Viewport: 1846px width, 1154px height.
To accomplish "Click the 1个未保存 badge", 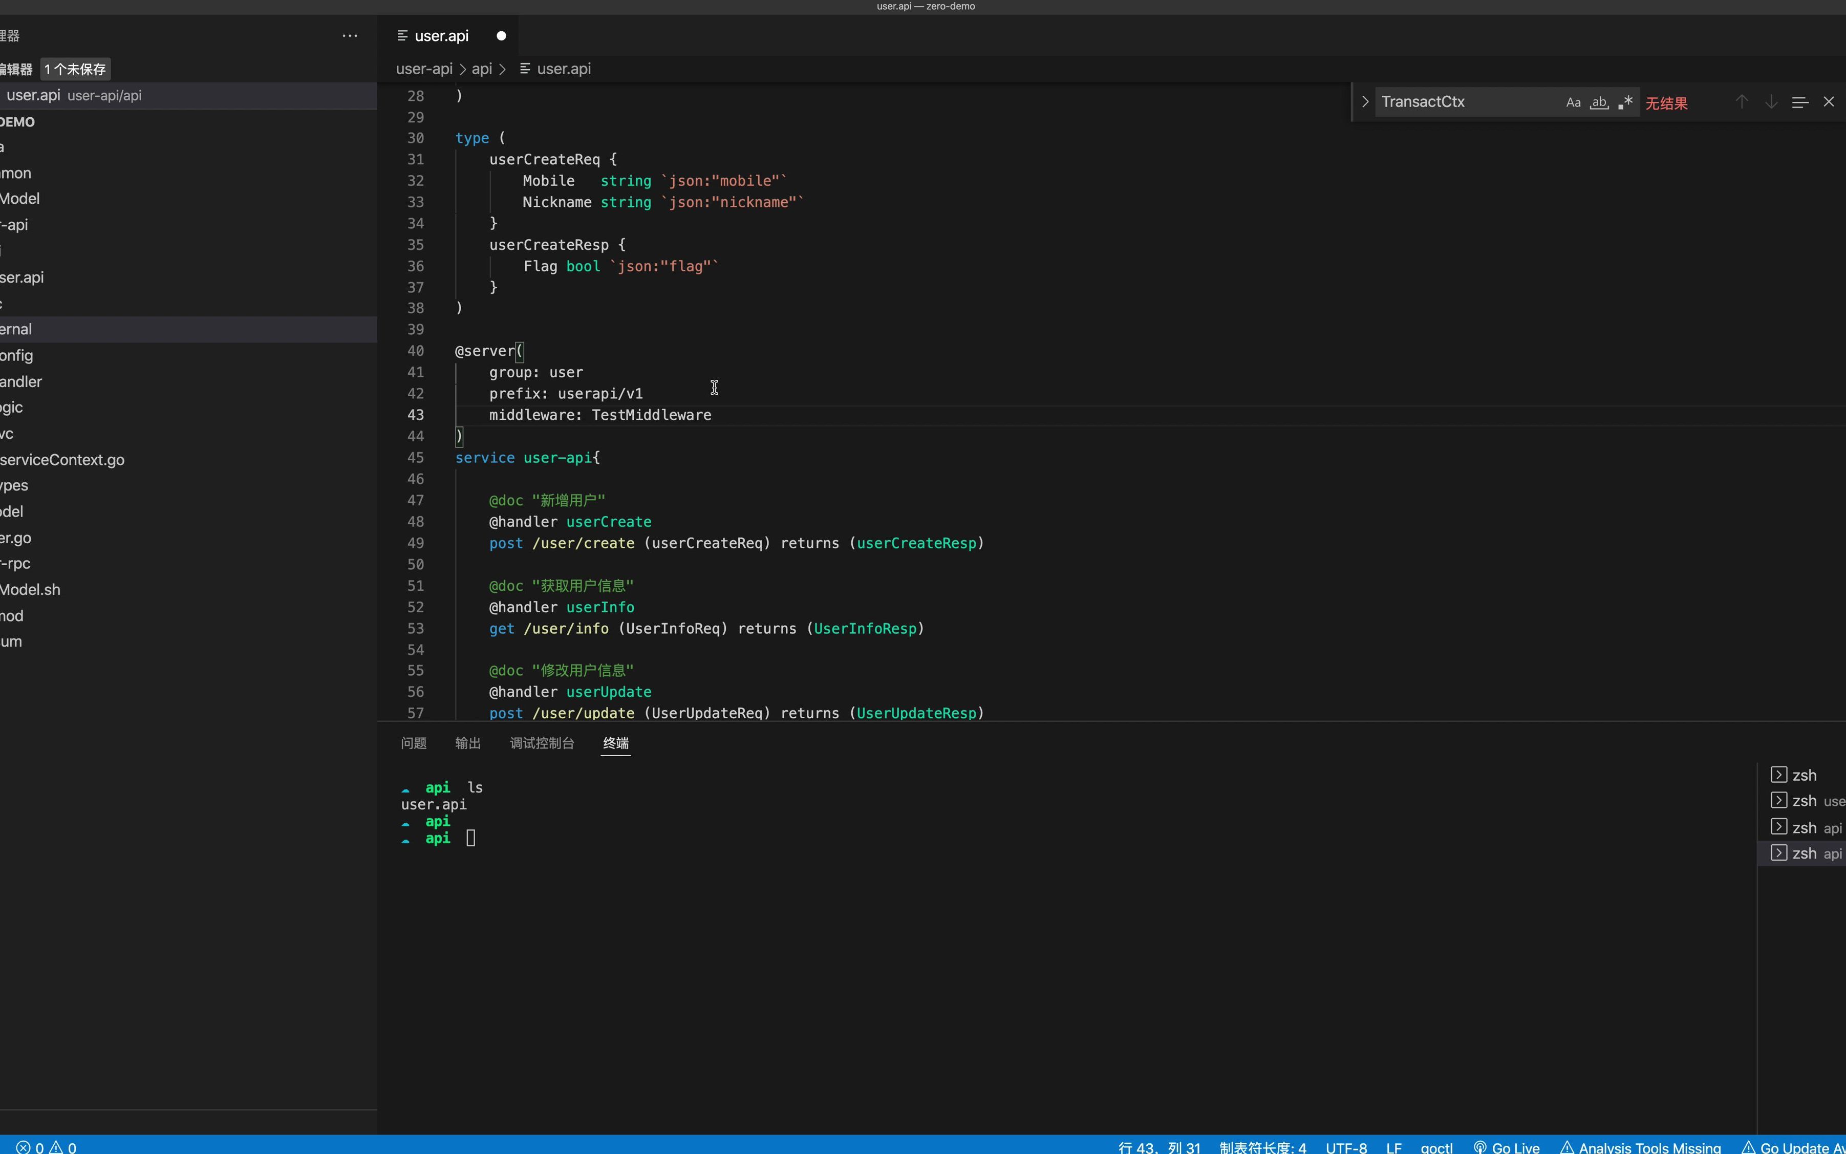I will point(75,70).
